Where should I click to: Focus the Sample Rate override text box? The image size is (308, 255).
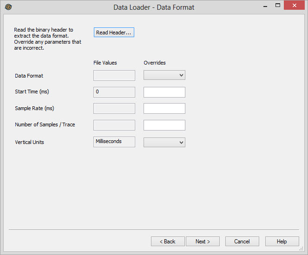tap(164, 109)
